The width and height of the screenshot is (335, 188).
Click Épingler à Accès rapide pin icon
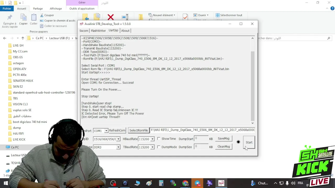pyautogui.click(x=10, y=17)
